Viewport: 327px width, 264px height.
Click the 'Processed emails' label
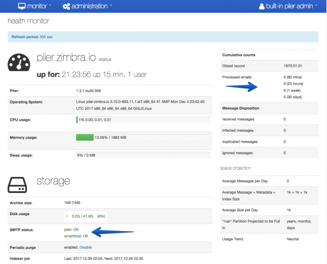(x=237, y=77)
